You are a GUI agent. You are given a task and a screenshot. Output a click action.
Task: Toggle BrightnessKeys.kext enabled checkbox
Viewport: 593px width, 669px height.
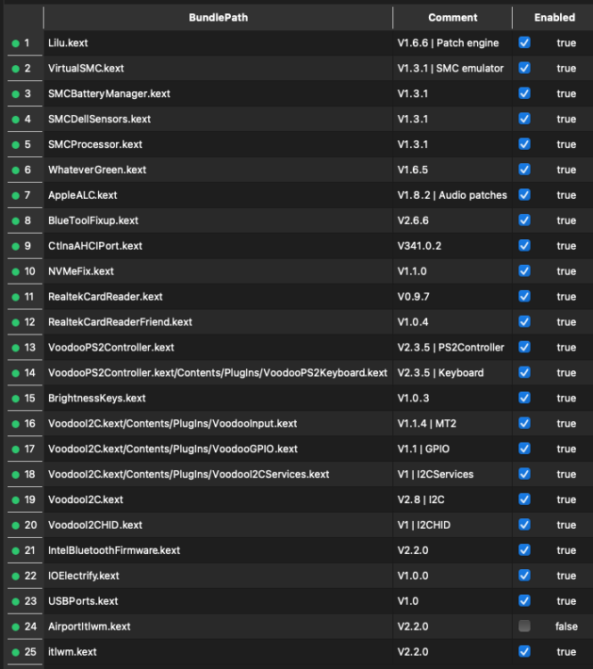[524, 398]
